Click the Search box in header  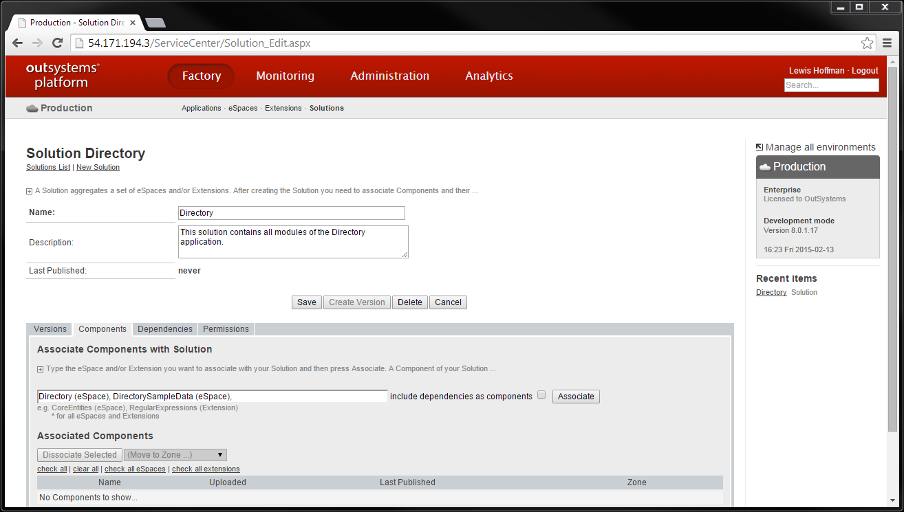[831, 85]
